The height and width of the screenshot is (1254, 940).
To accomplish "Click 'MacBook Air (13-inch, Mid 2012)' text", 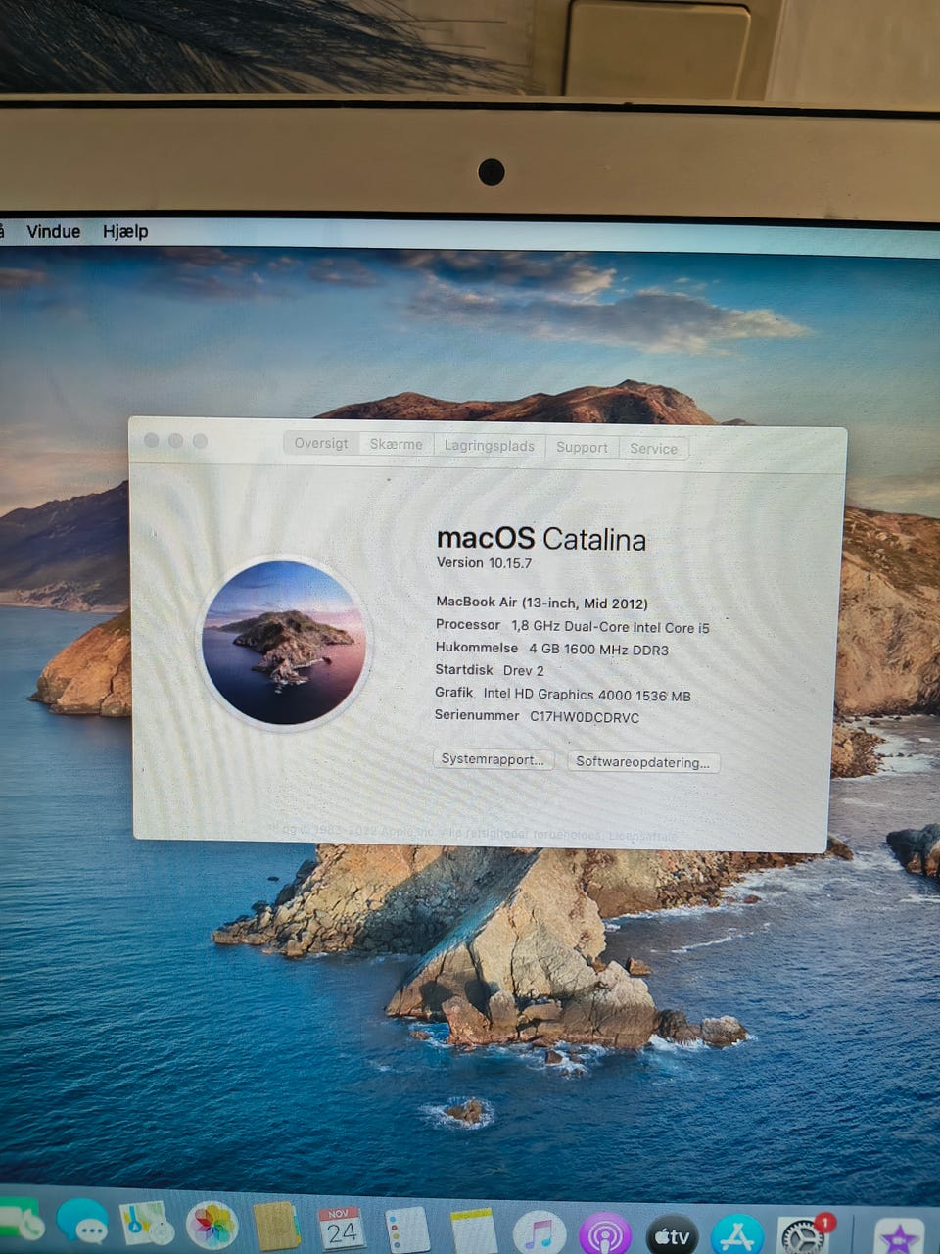I will click(x=541, y=603).
